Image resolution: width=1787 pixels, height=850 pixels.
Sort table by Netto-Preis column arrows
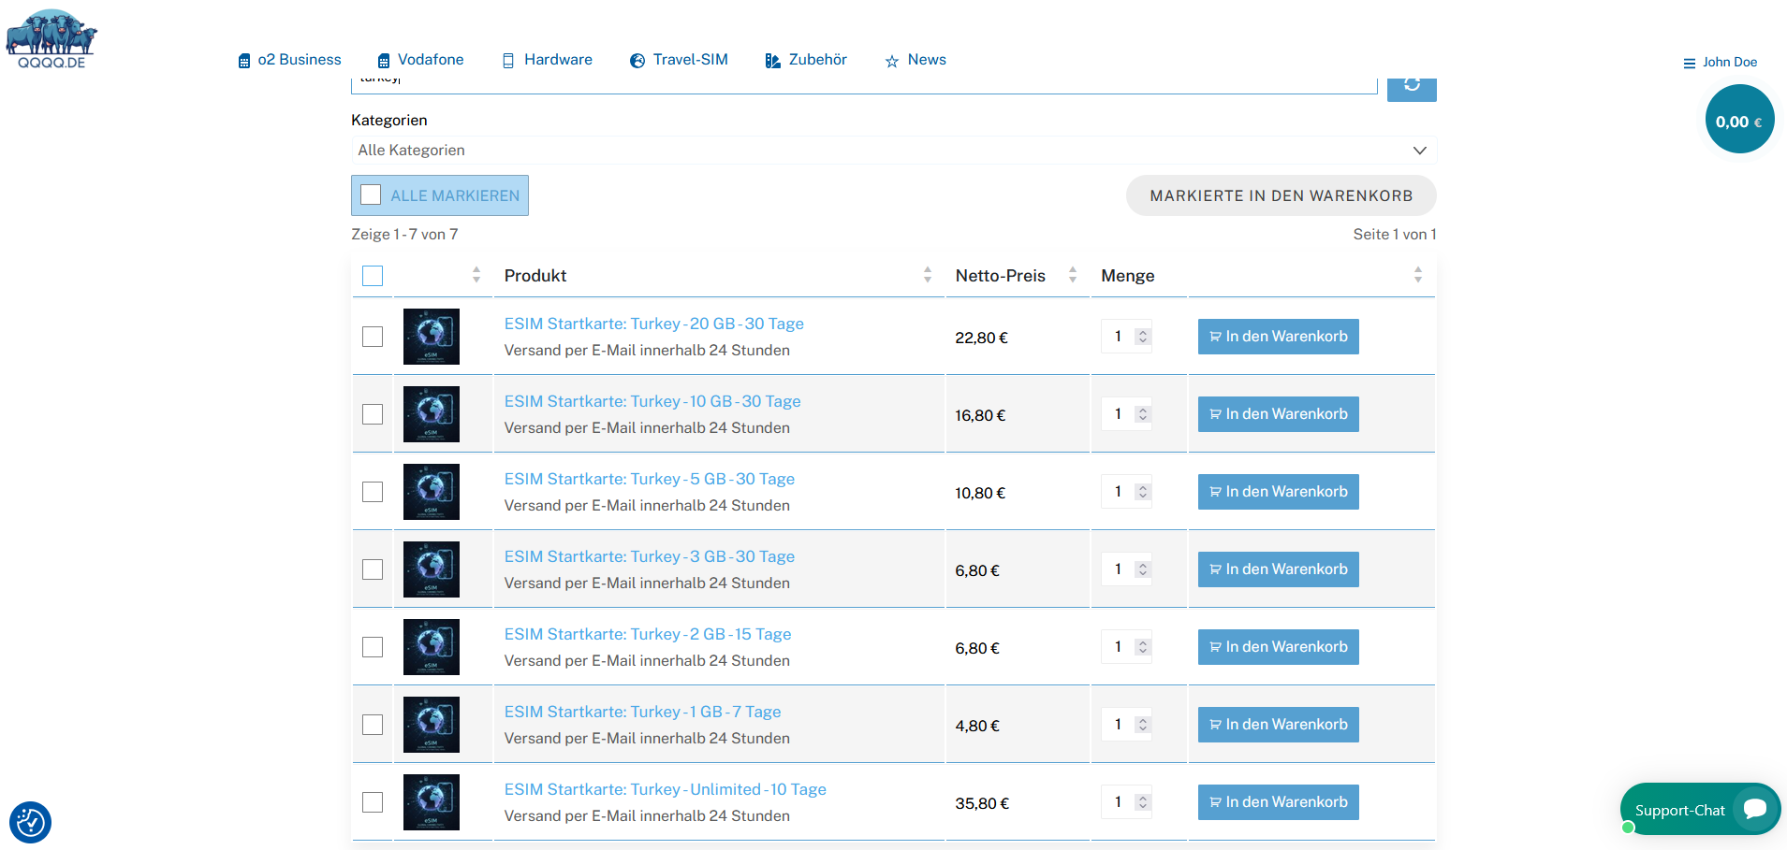pos(1072,275)
